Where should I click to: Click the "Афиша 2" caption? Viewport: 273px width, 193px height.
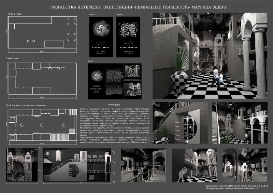coord(120,15)
